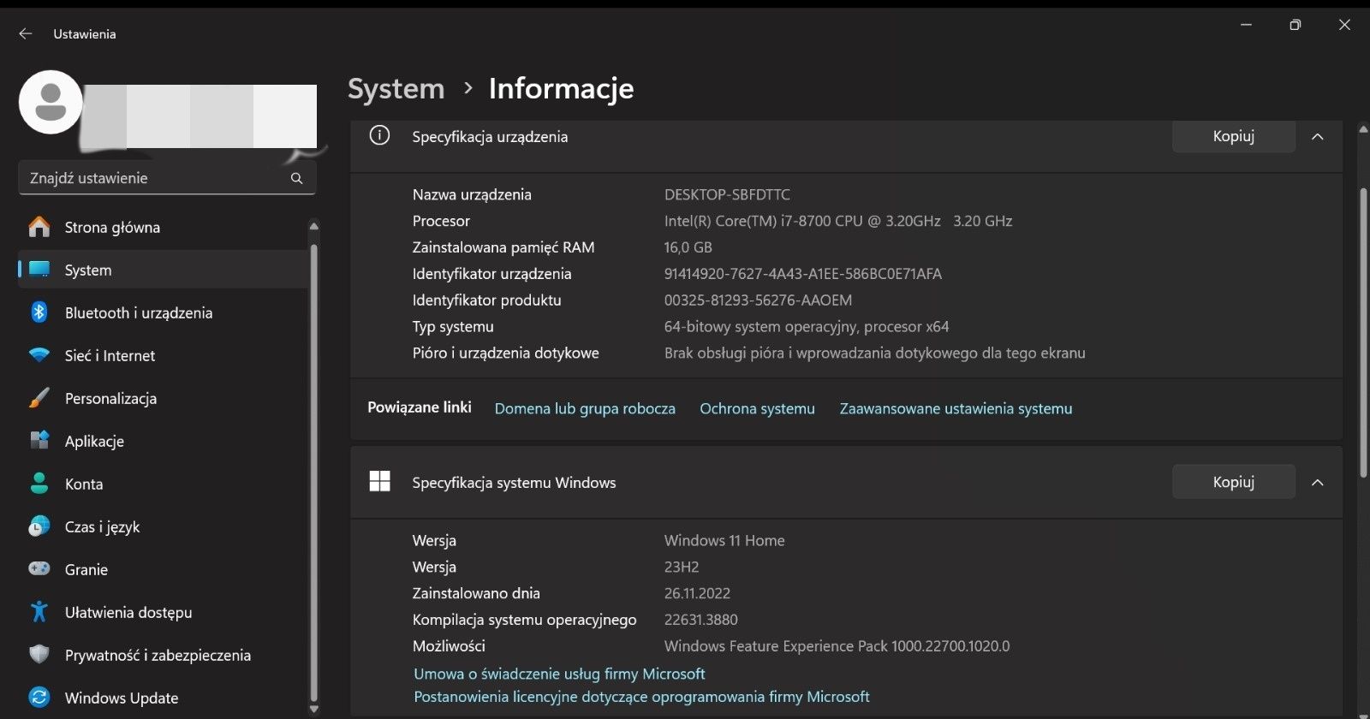Viewport: 1370px width, 719px height.
Task: Click the sidebar scrollbar up arrow
Action: [313, 226]
